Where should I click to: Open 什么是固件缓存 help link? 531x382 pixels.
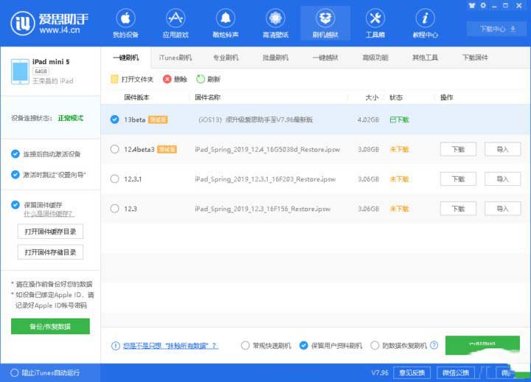click(49, 214)
